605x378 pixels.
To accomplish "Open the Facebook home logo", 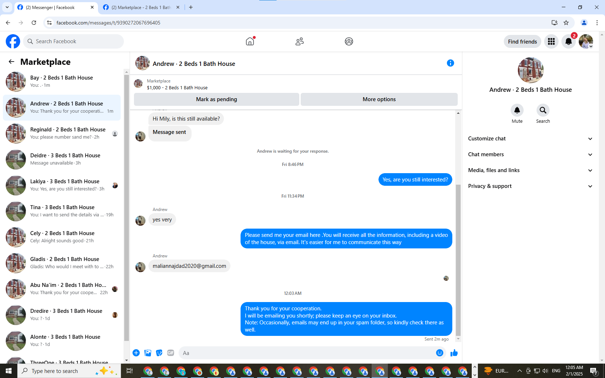I will (13, 41).
